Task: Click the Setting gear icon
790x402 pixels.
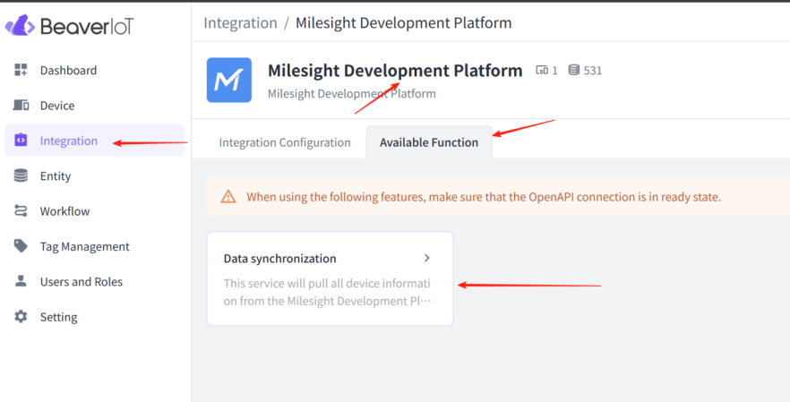Action: coord(21,317)
